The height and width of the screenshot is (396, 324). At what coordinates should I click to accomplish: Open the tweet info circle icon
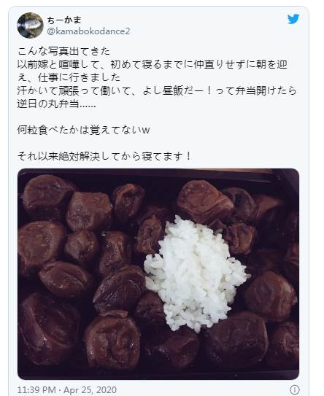(294, 389)
